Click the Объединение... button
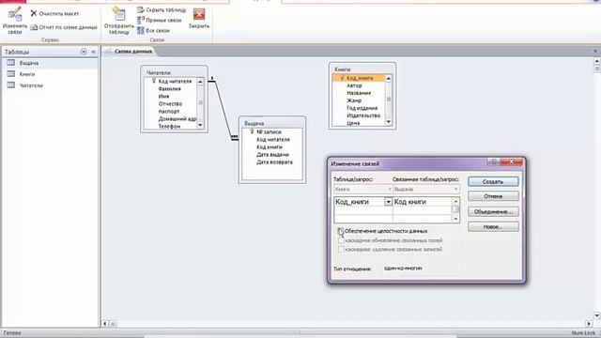The height and width of the screenshot is (338, 601). point(493,211)
